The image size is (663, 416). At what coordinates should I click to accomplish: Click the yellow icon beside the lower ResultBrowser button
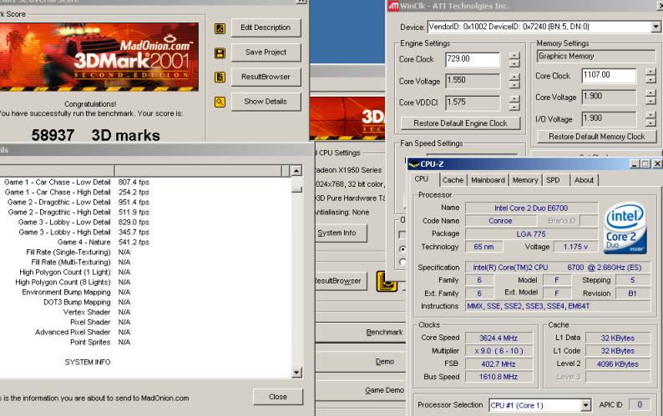pyautogui.click(x=385, y=282)
